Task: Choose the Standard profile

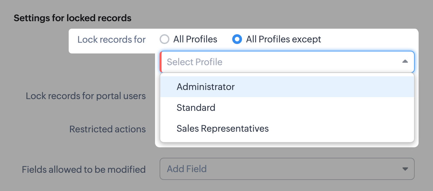Action: coord(196,108)
